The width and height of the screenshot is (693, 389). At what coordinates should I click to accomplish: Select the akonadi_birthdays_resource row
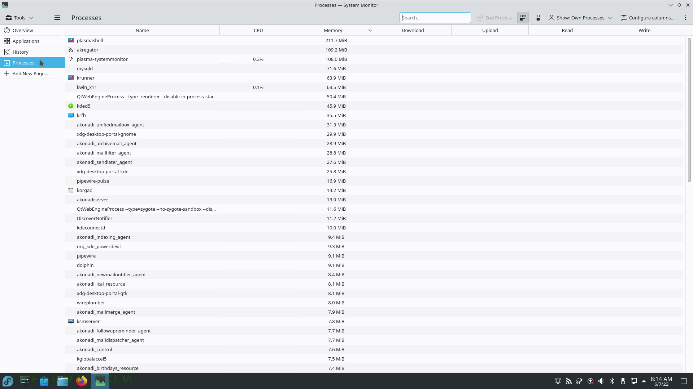click(374, 368)
